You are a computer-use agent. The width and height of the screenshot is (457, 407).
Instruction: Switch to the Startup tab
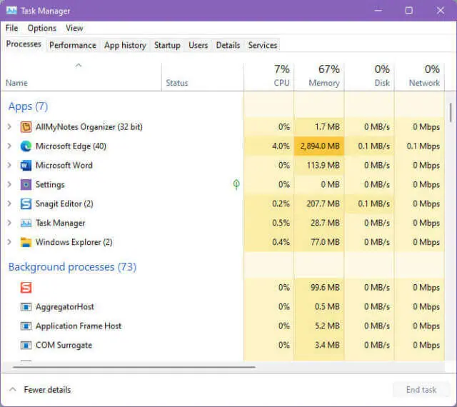(167, 46)
